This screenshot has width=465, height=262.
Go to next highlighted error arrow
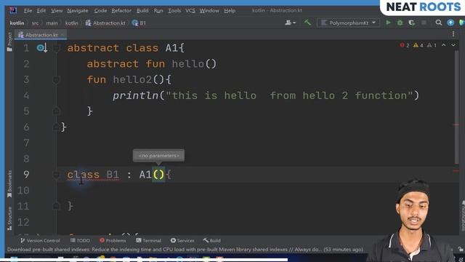pyautogui.click(x=453, y=45)
